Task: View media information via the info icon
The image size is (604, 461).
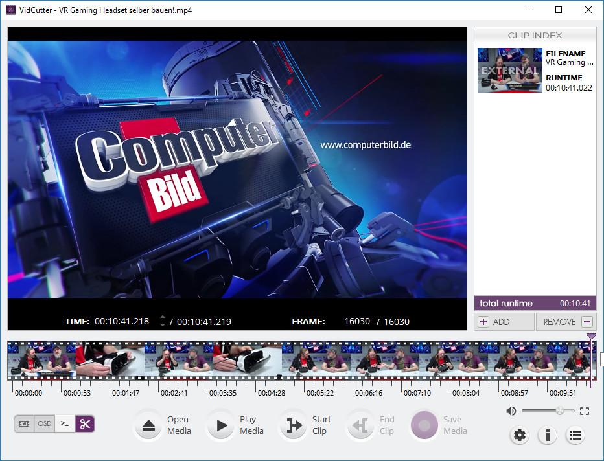Action: coord(547,435)
